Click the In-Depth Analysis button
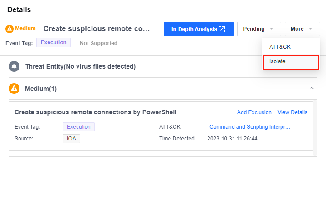Screen dimensions: 326x201 pos(198,29)
